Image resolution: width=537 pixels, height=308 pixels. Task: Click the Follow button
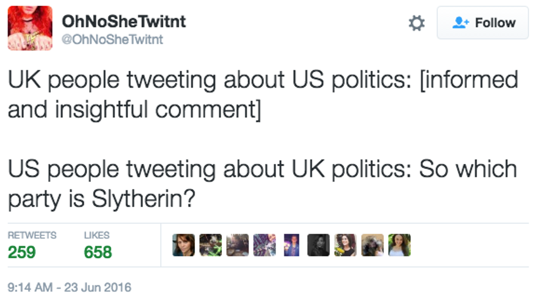483,23
